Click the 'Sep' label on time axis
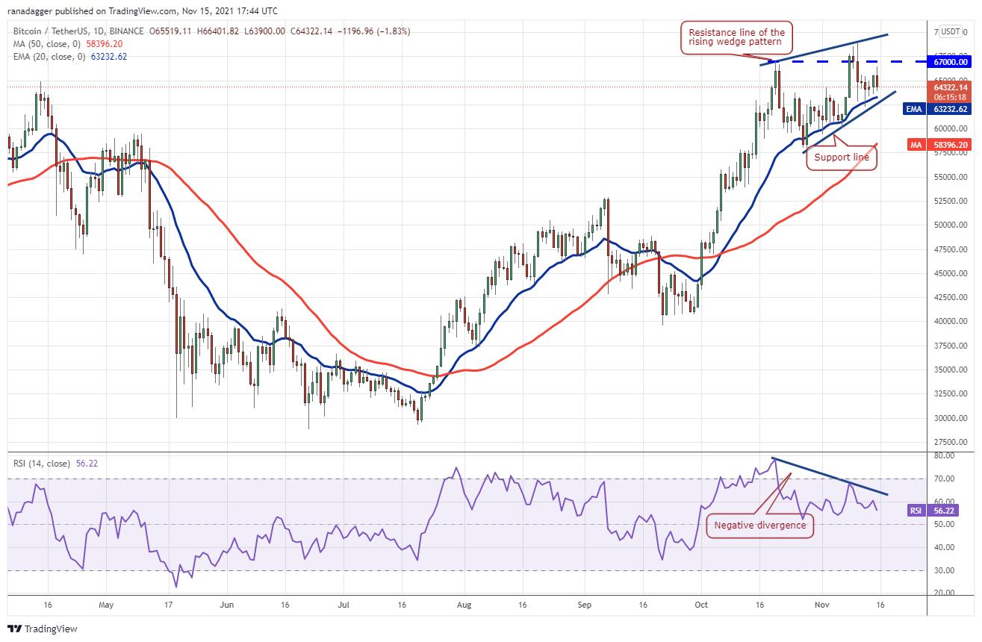Screen dimensions: 982x642 tap(585, 605)
